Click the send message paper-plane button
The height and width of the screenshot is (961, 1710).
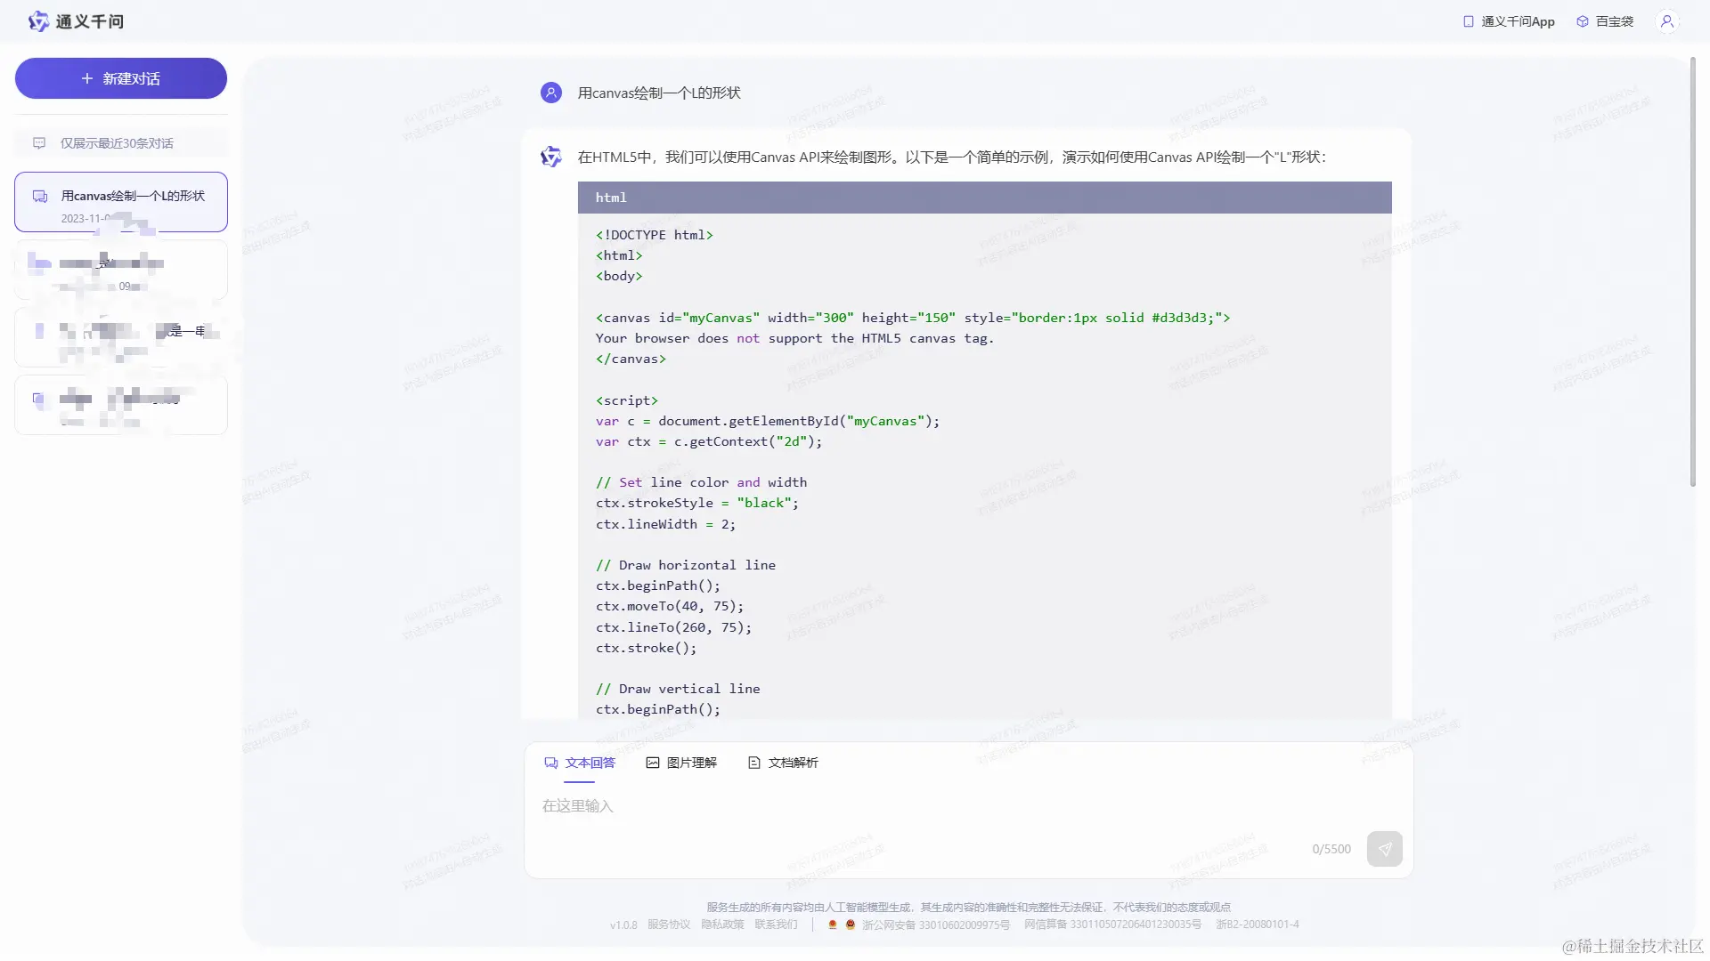pyautogui.click(x=1384, y=849)
